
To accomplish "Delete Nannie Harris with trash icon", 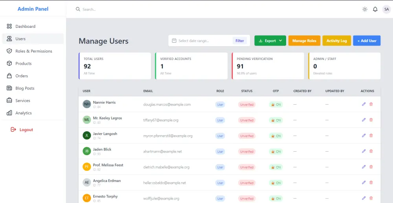I will (x=371, y=104).
